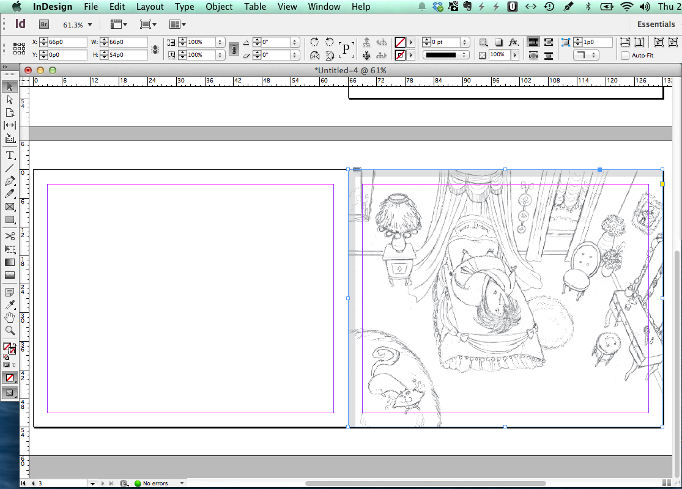The height and width of the screenshot is (489, 682).
Task: Toggle Jump Object text wrap option
Action: click(x=549, y=55)
